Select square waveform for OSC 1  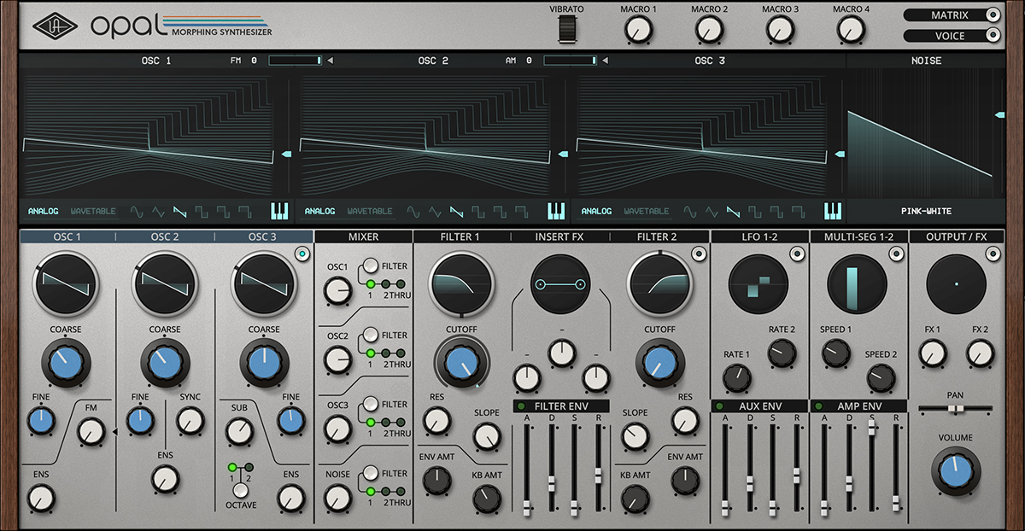pos(202,211)
